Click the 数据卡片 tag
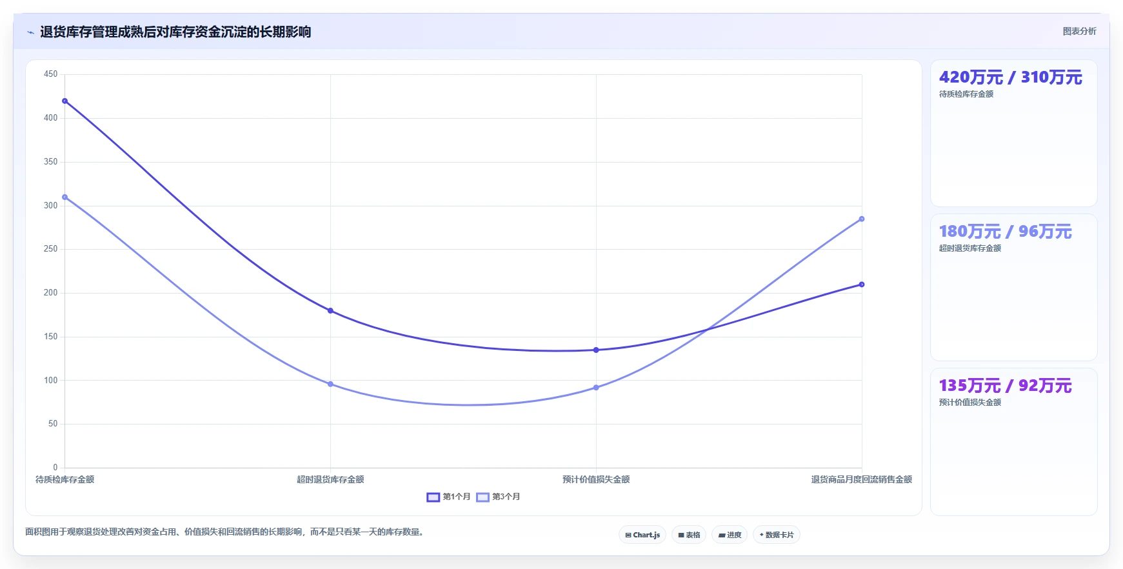This screenshot has width=1123, height=569. coord(777,535)
